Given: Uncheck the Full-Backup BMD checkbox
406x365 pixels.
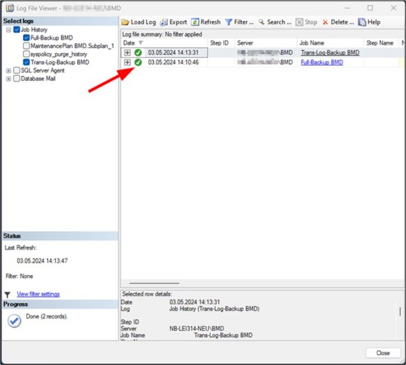Looking at the screenshot, I should pos(27,38).
